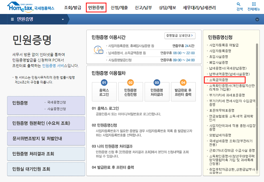Image resolution: width=264 pixels, height=182 pixels.
Task: Expand the 민원증명 dropdown arrow in blue bar
Action: point(63,19)
